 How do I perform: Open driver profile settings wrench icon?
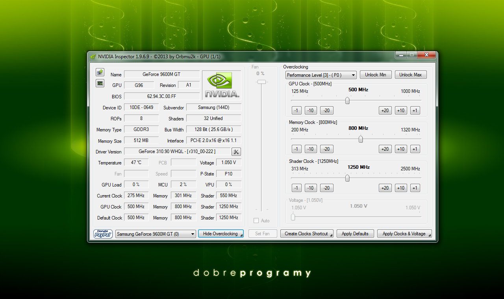point(236,152)
